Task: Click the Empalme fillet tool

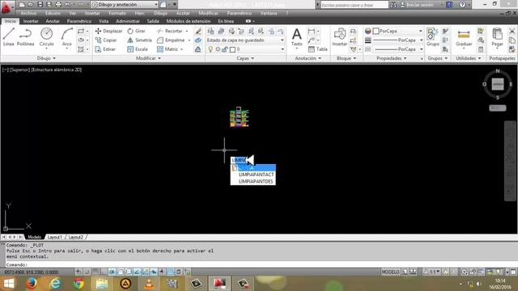Action: tap(171, 40)
